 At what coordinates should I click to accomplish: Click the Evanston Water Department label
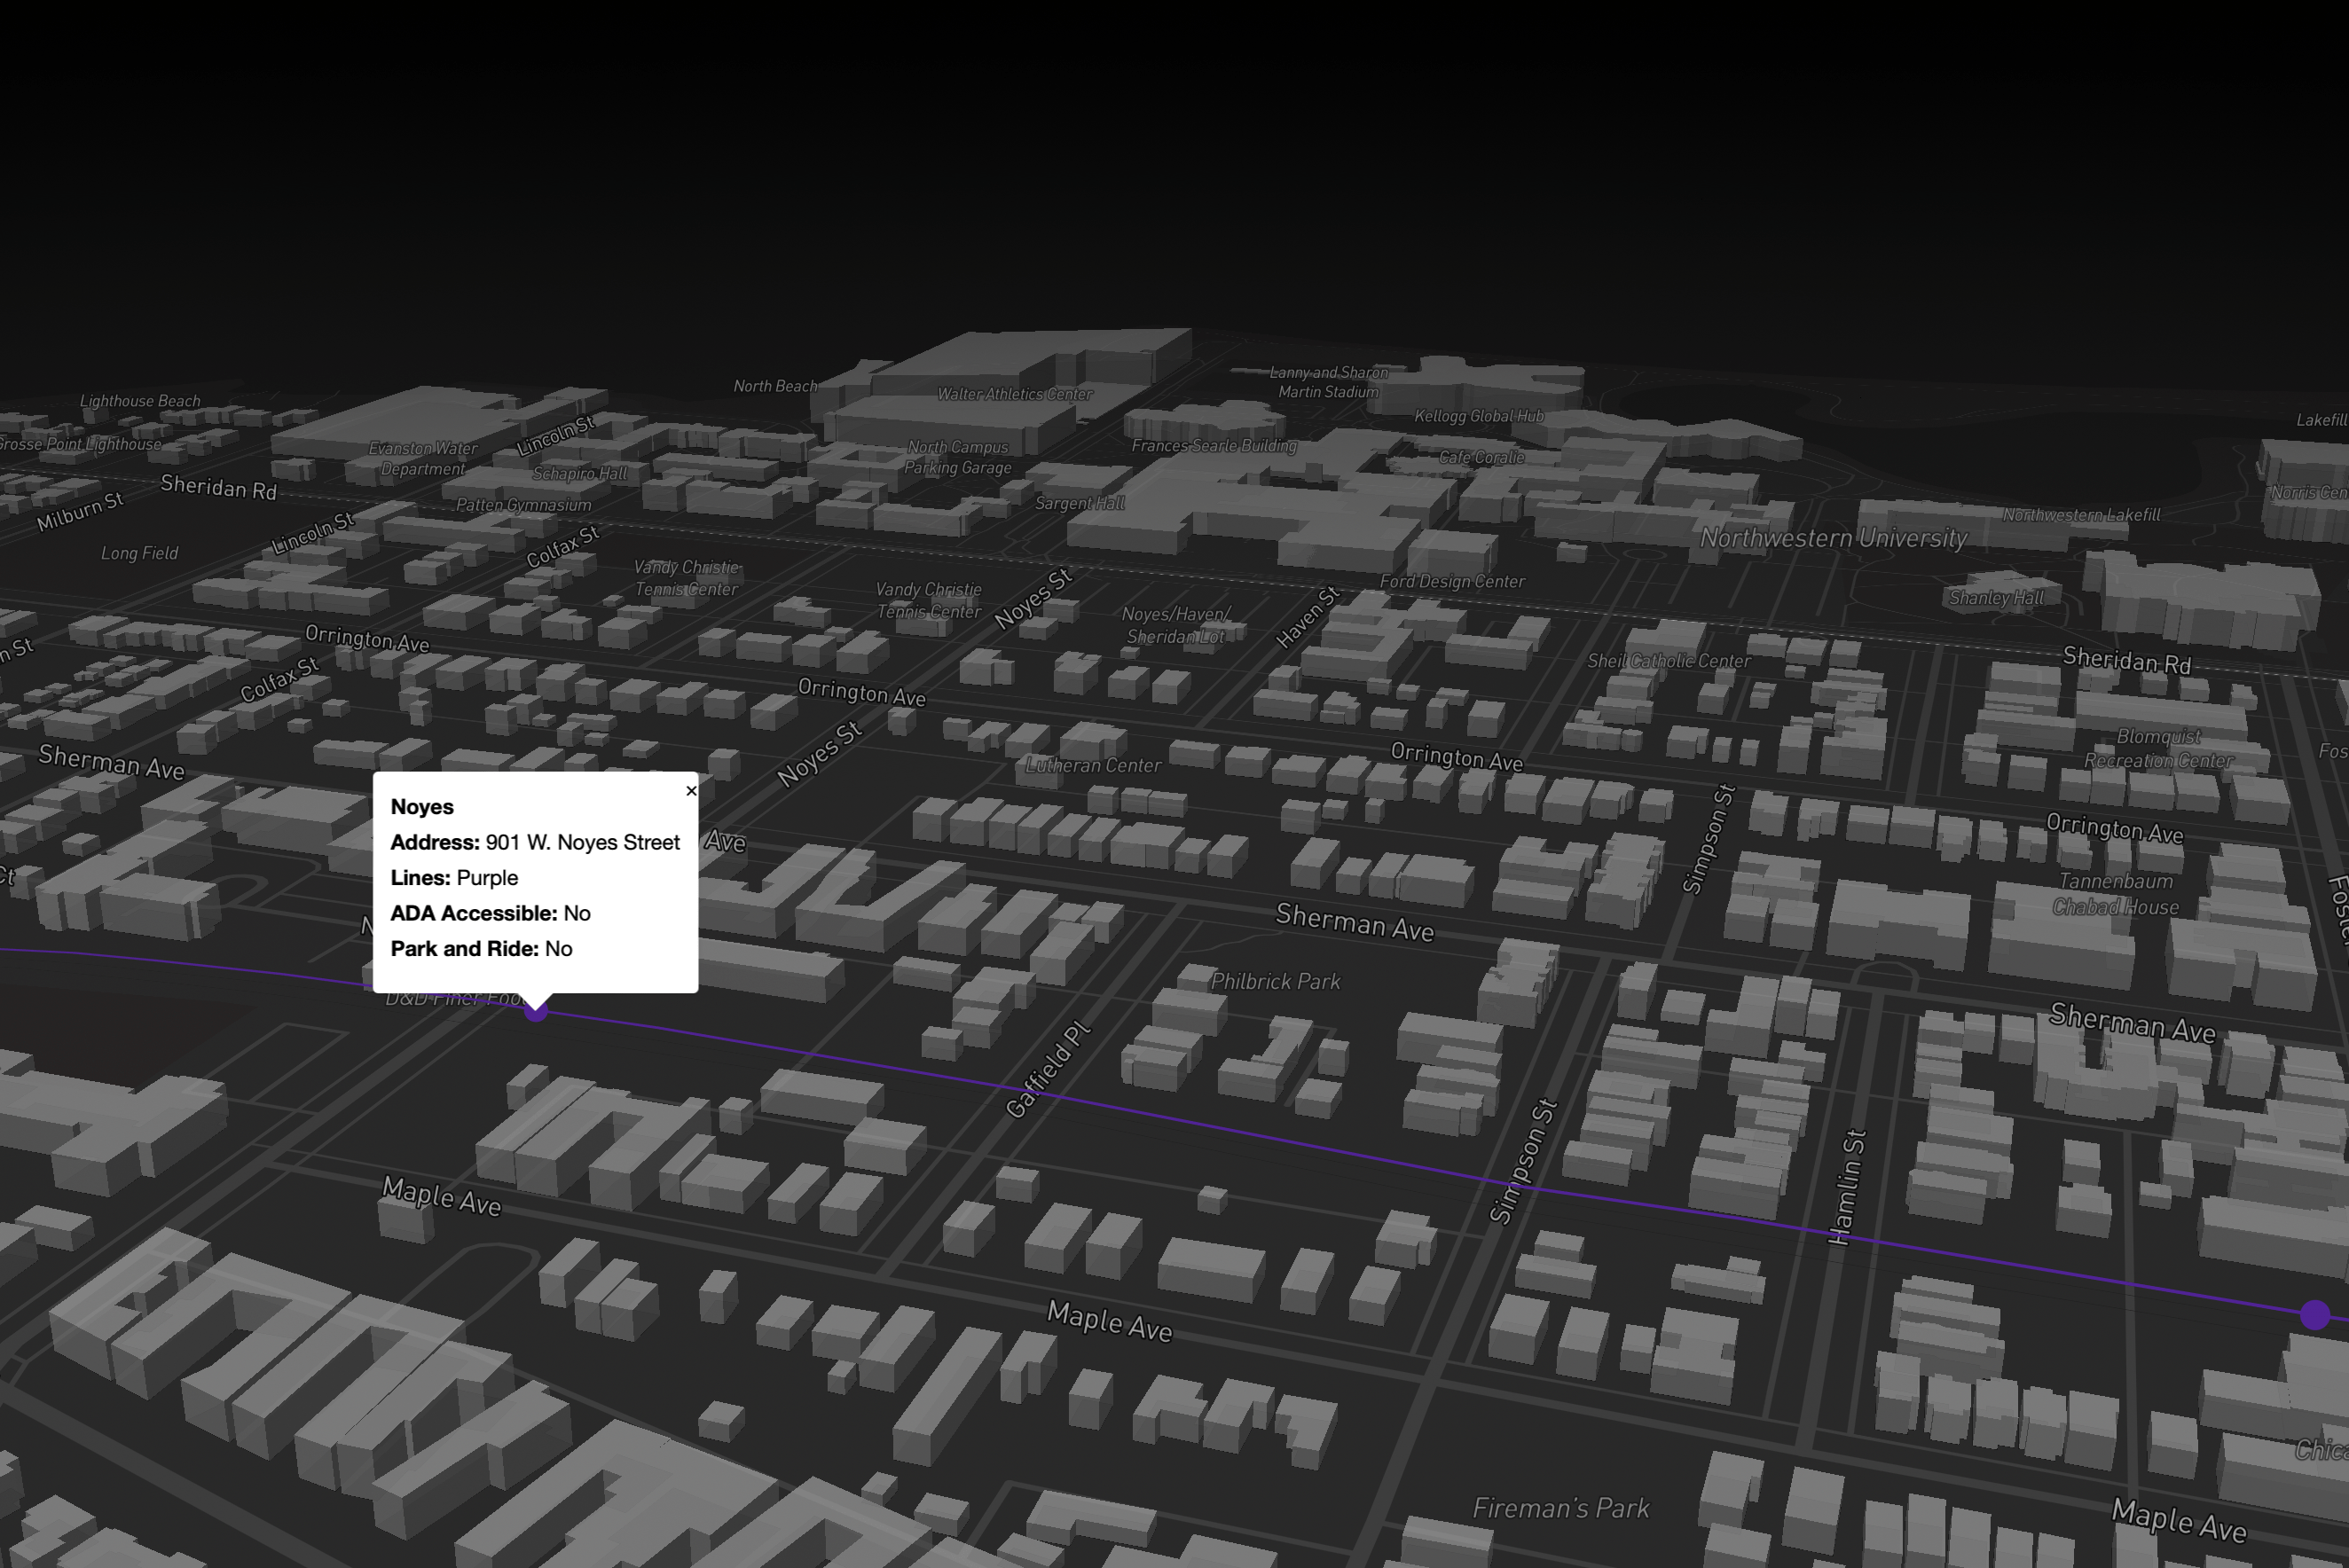coord(423,458)
